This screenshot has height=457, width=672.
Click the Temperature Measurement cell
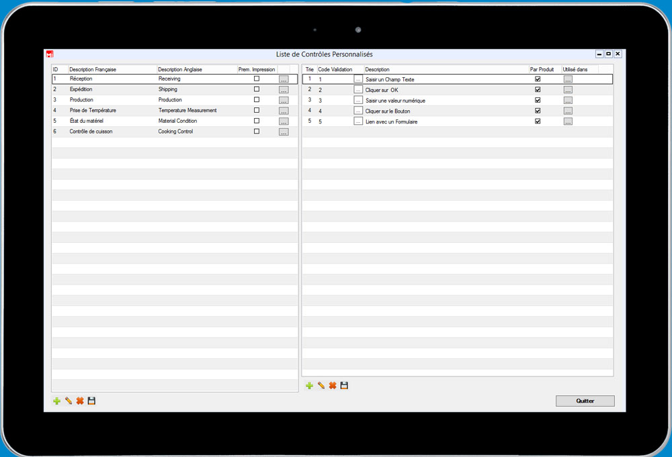pos(187,111)
